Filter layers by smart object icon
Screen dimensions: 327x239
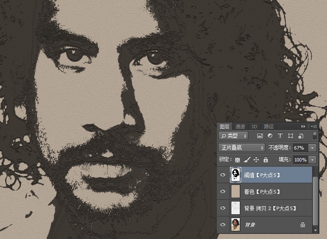pos(301,136)
